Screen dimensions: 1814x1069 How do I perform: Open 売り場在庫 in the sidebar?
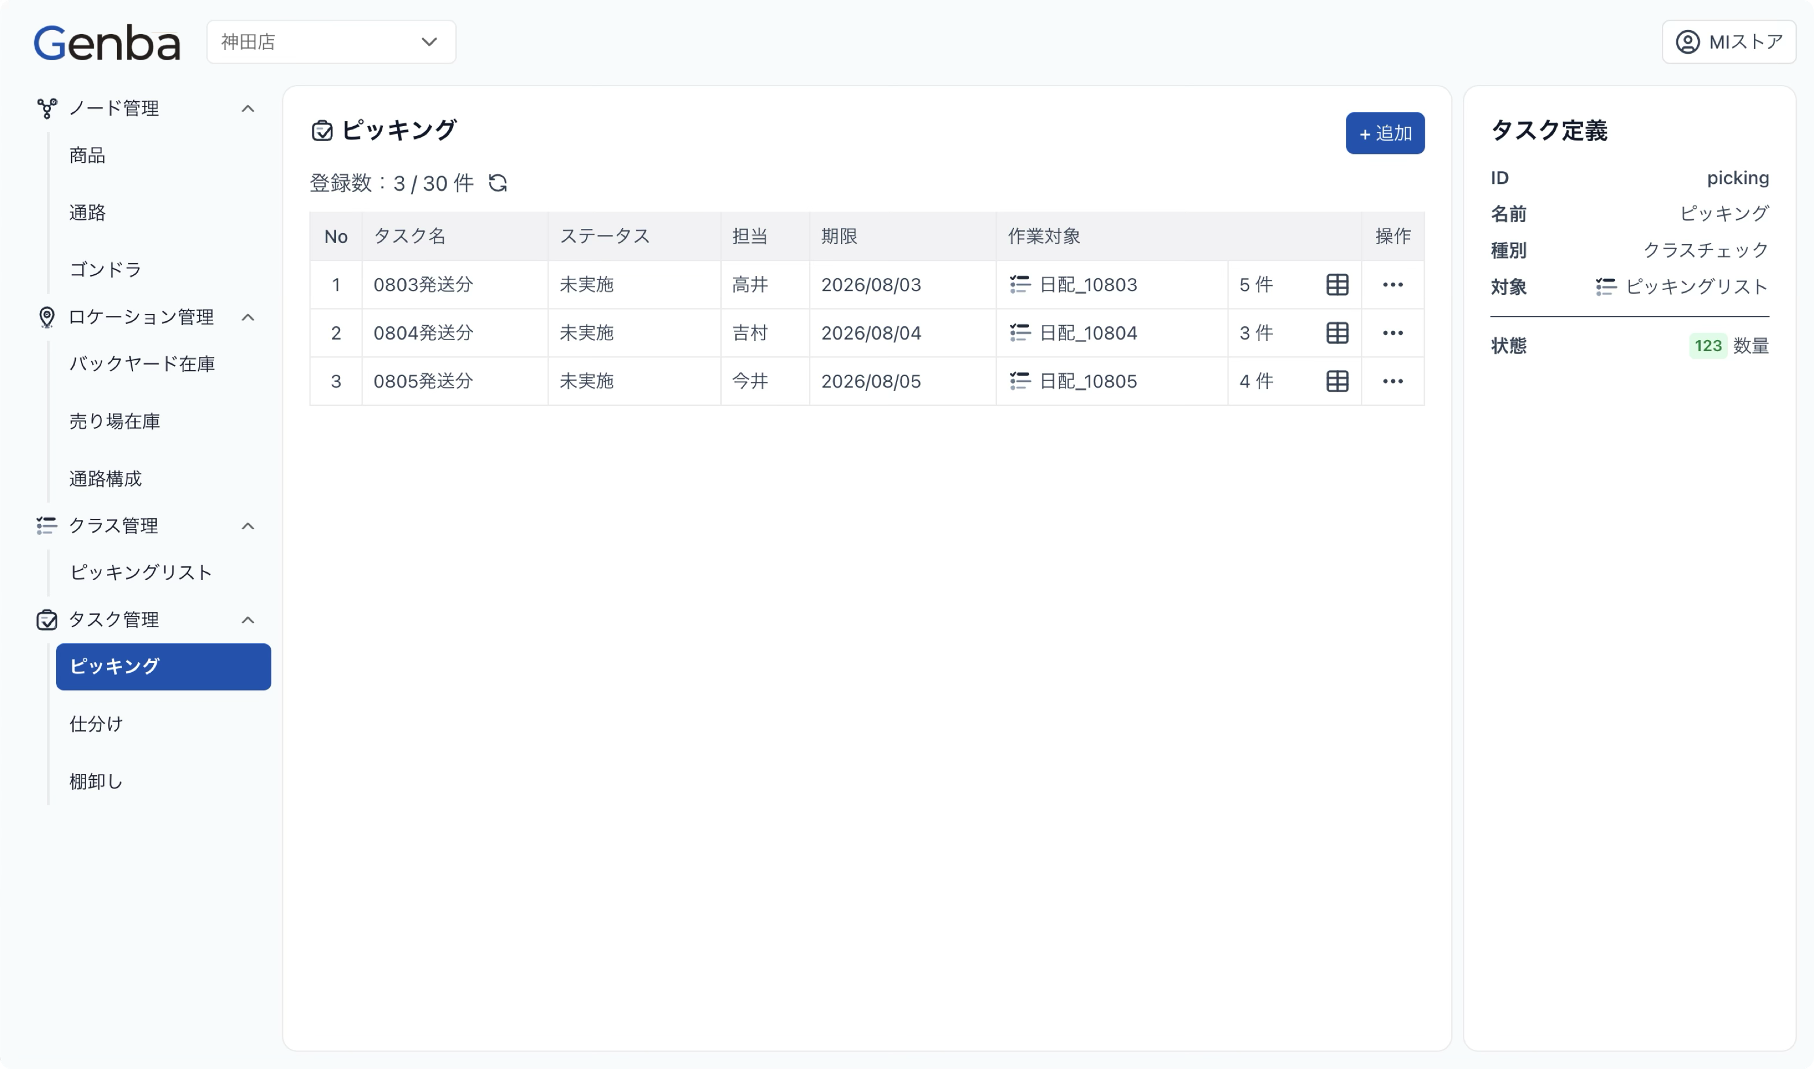coord(164,421)
